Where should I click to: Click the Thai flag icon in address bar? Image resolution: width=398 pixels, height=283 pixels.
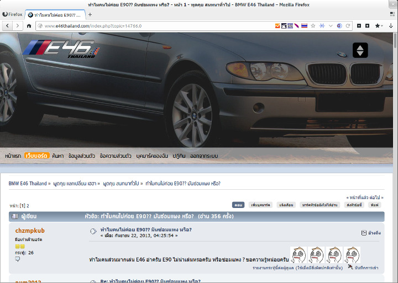coord(304,25)
